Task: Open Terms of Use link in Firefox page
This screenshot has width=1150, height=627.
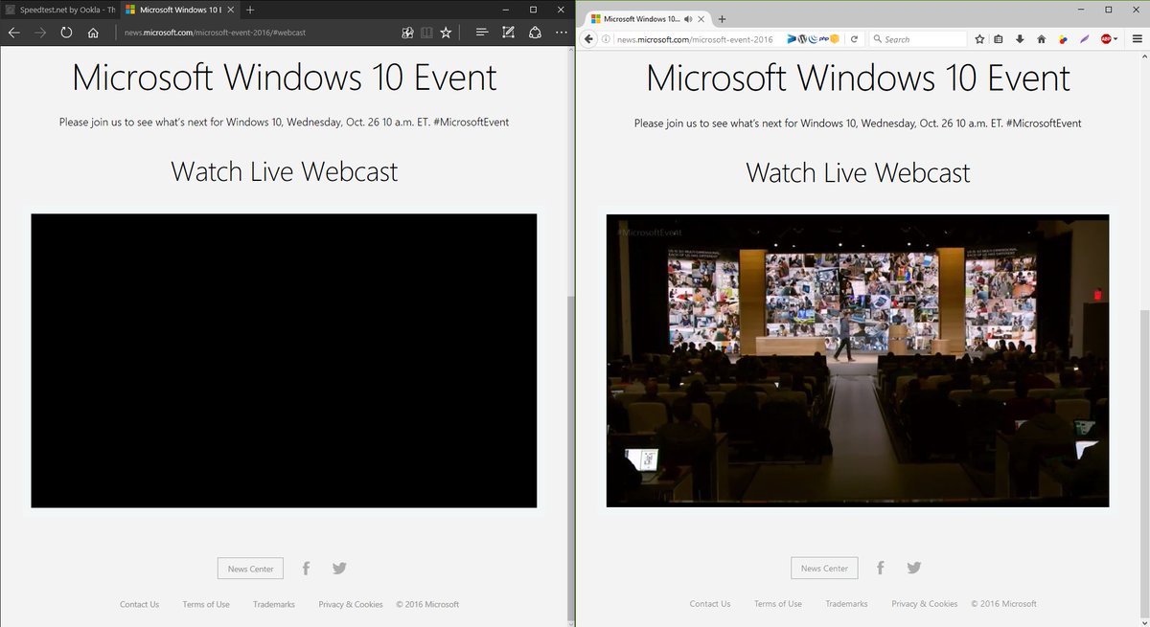Action: [778, 604]
